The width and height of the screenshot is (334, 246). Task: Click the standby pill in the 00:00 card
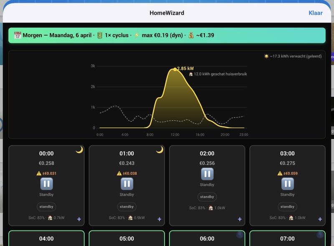coord(46,207)
